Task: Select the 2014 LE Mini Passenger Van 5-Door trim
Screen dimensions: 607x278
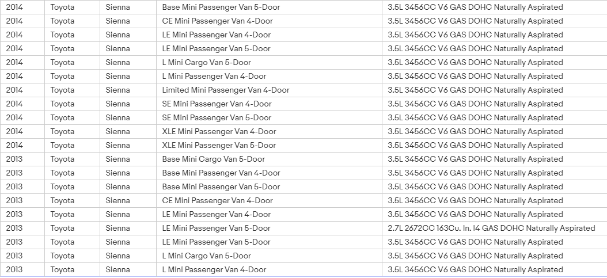Action: [269, 49]
